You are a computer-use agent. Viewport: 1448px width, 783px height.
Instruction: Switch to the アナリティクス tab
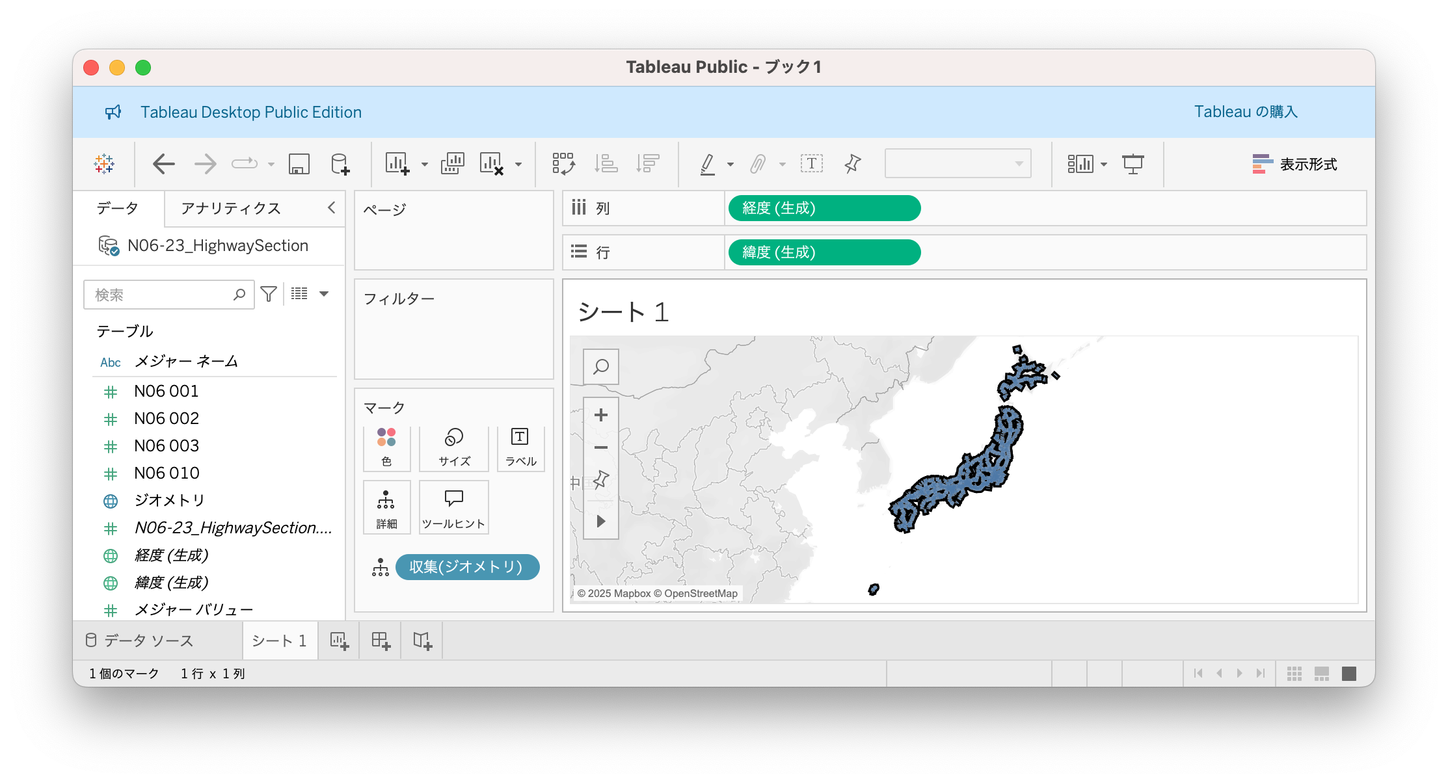[231, 208]
